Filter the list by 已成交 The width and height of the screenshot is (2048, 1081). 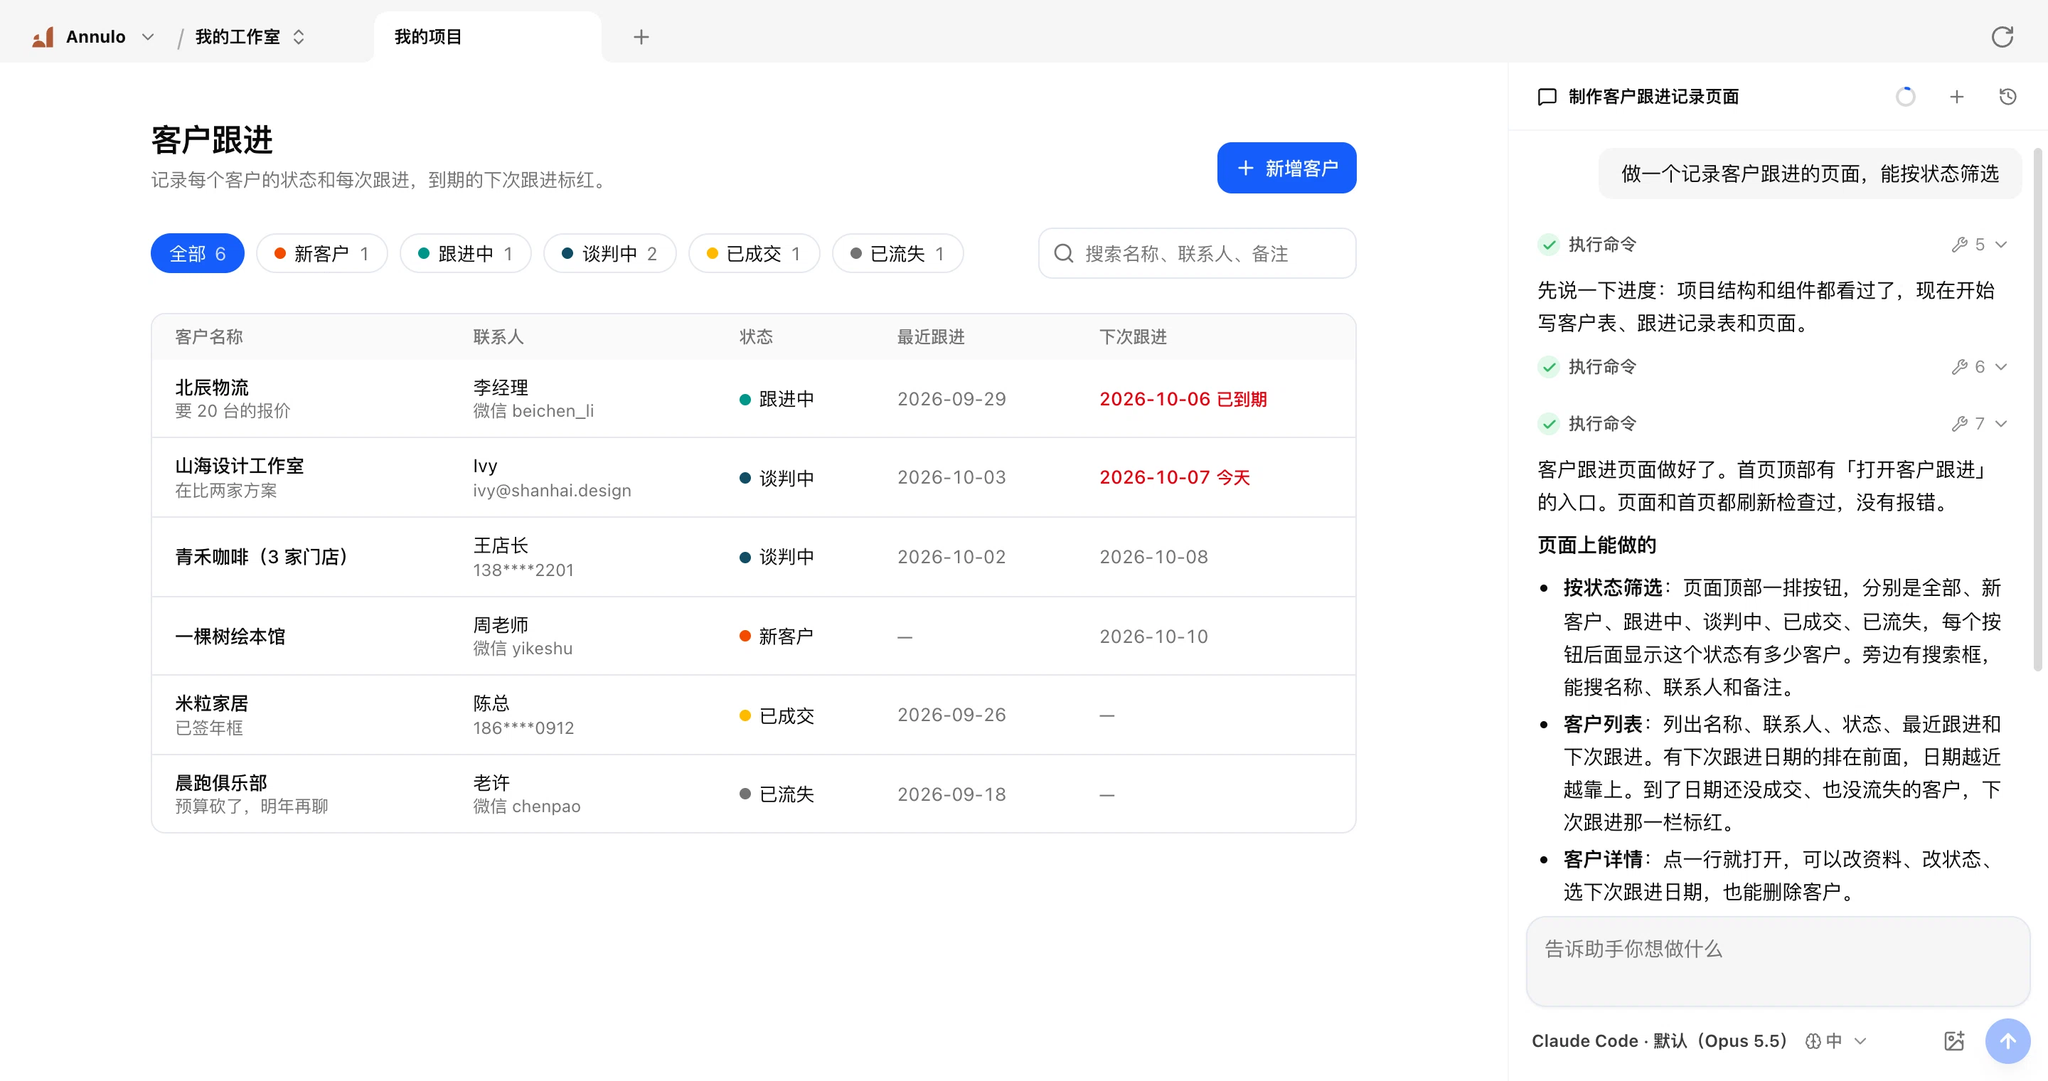tap(754, 254)
